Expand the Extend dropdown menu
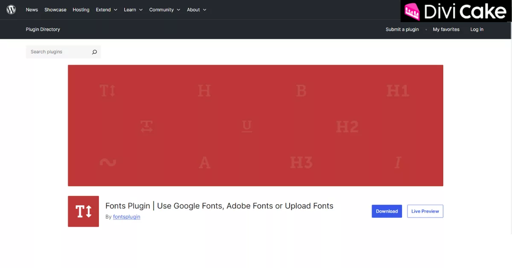512x268 pixels. (x=107, y=10)
